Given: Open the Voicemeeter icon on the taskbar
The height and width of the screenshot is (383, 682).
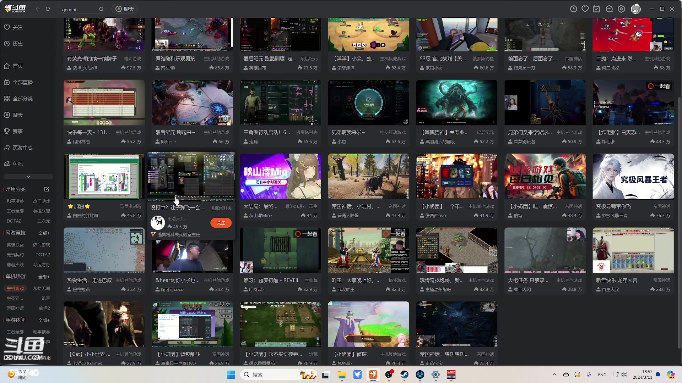Looking at the screenshot, I should [451, 375].
